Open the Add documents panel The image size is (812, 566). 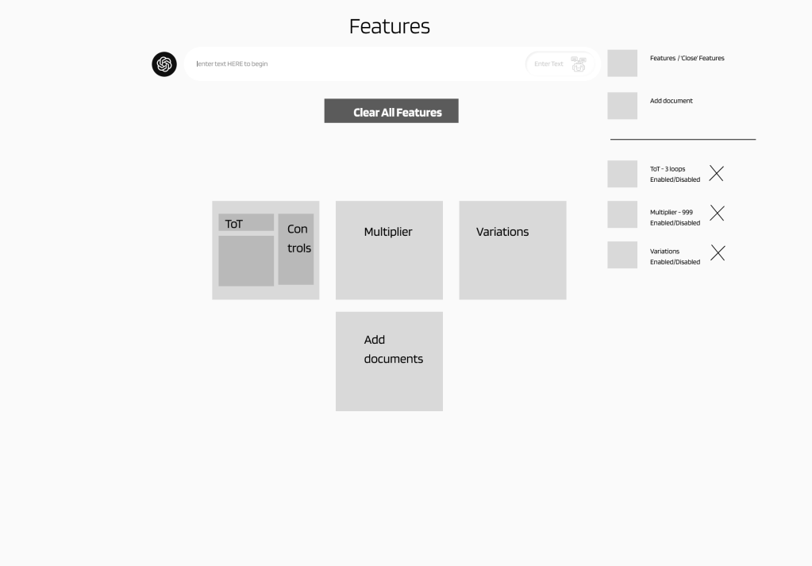(x=389, y=361)
